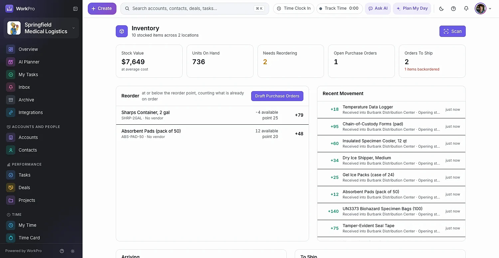Go to My Tasks
Viewport: 499px width, 258px height.
coord(41,74)
